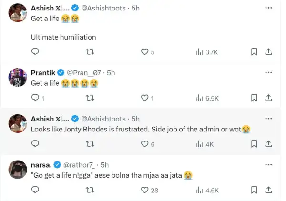Reply to narsa's tweet
The width and height of the screenshot is (286, 201).
point(35,190)
